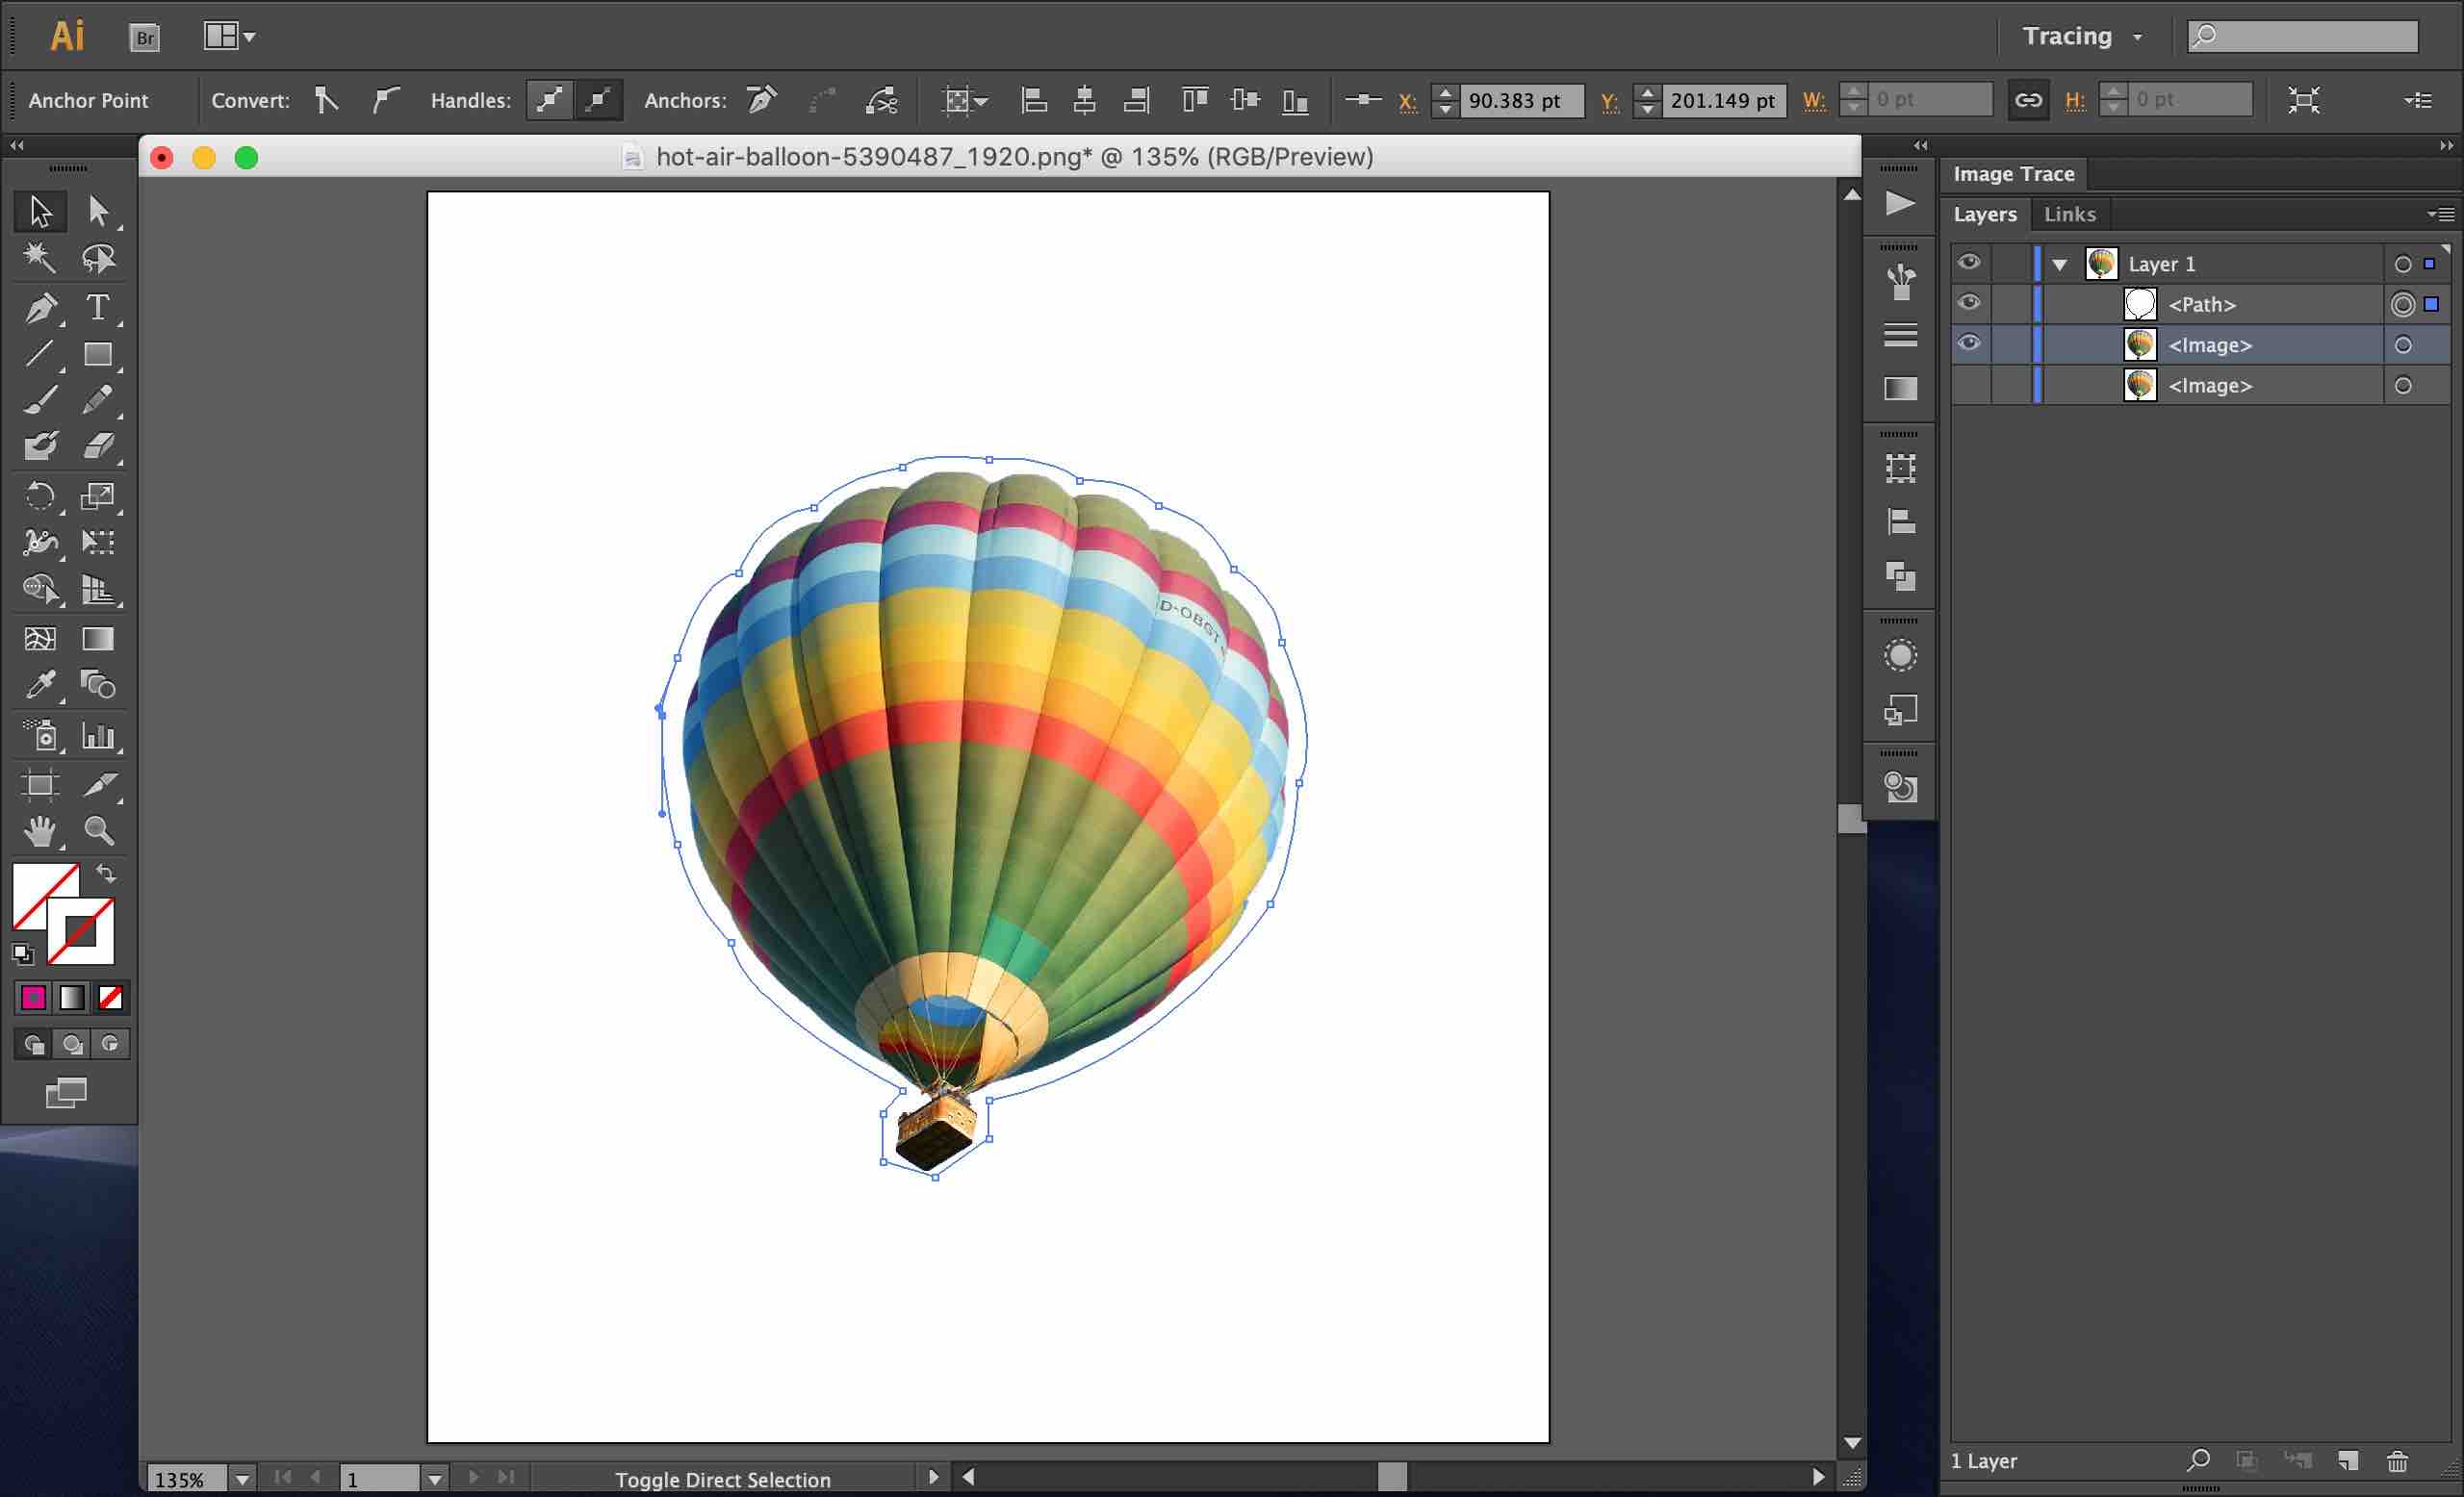Open the 135% zoom level dropdown
Screen dimensions: 2464x1497
point(242,1479)
